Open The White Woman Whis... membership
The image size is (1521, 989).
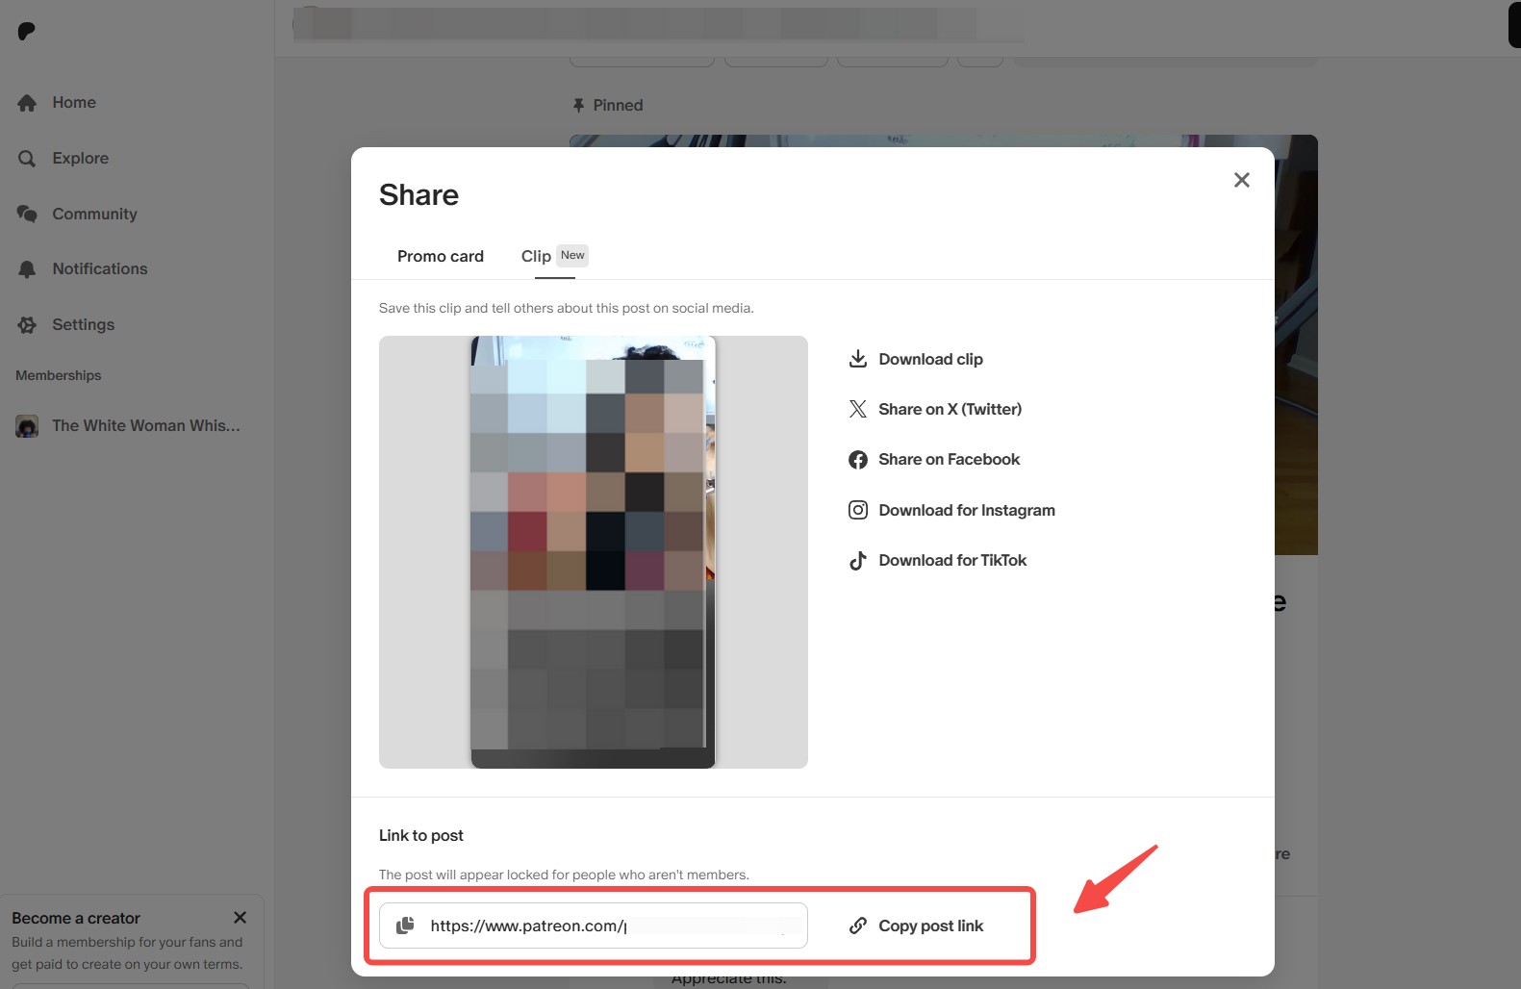tap(128, 425)
